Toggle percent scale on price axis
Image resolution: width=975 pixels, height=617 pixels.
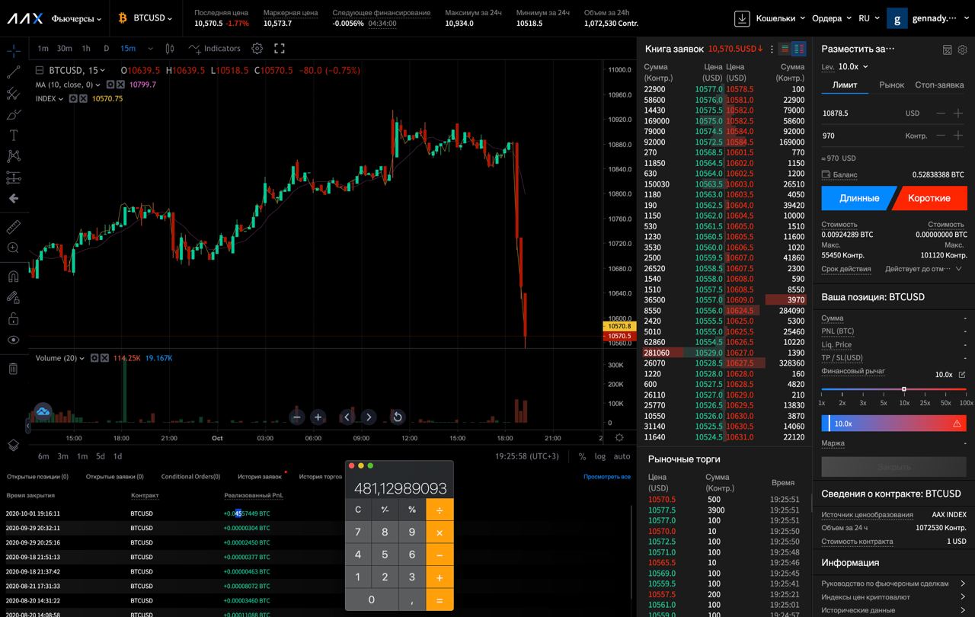point(582,456)
